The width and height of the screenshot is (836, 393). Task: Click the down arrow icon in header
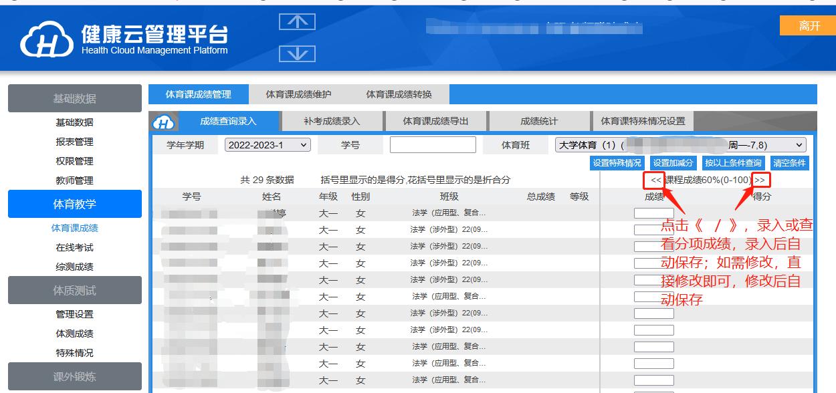(297, 53)
